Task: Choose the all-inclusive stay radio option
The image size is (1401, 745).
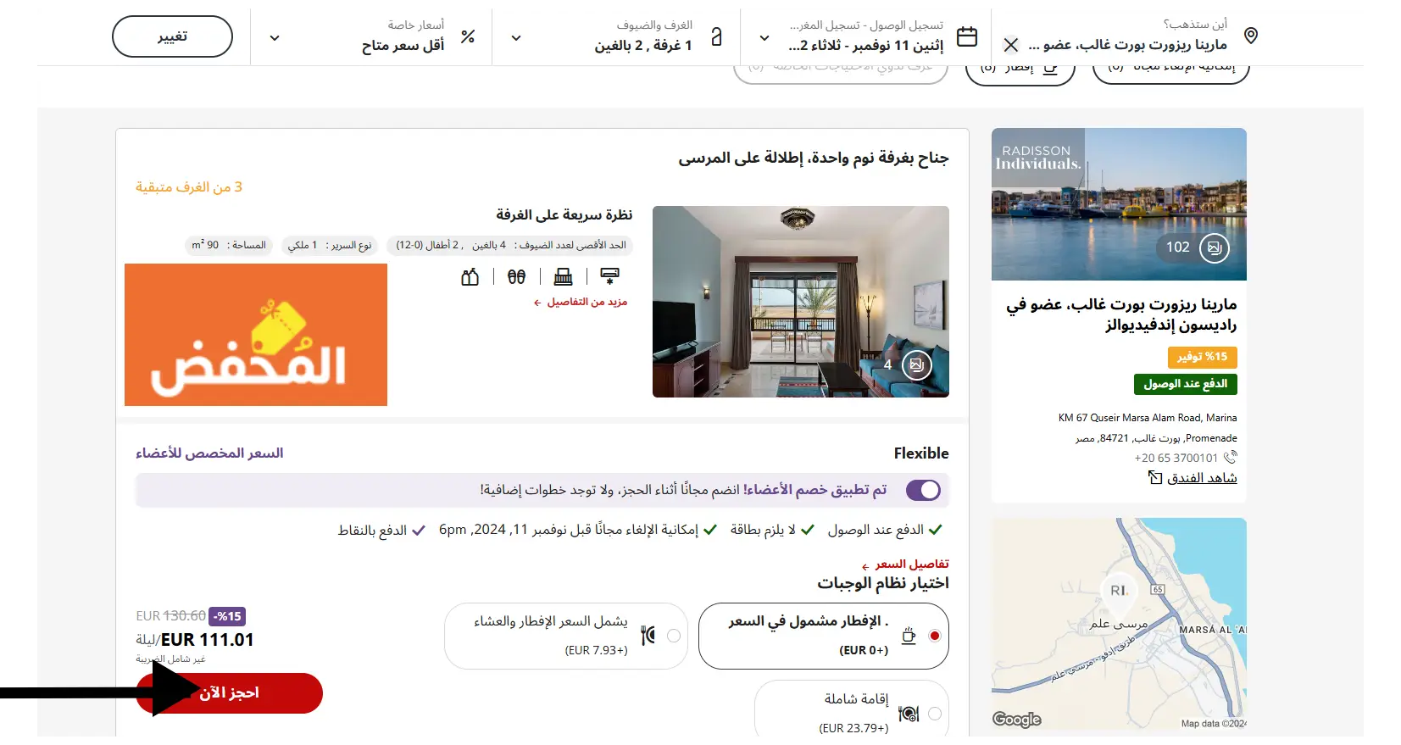Action: point(934,714)
